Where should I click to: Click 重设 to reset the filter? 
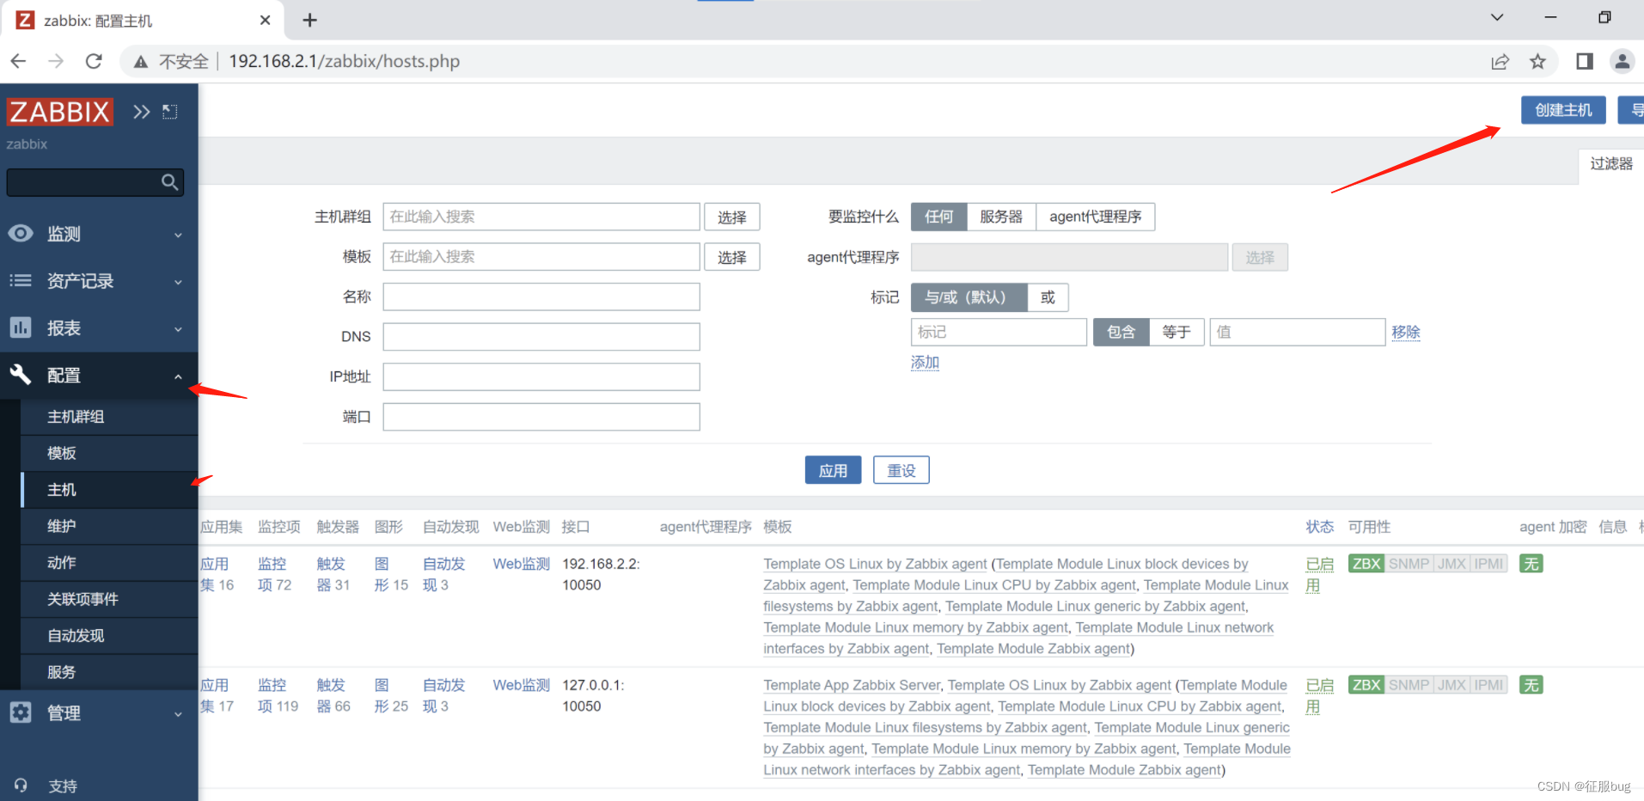pos(901,470)
